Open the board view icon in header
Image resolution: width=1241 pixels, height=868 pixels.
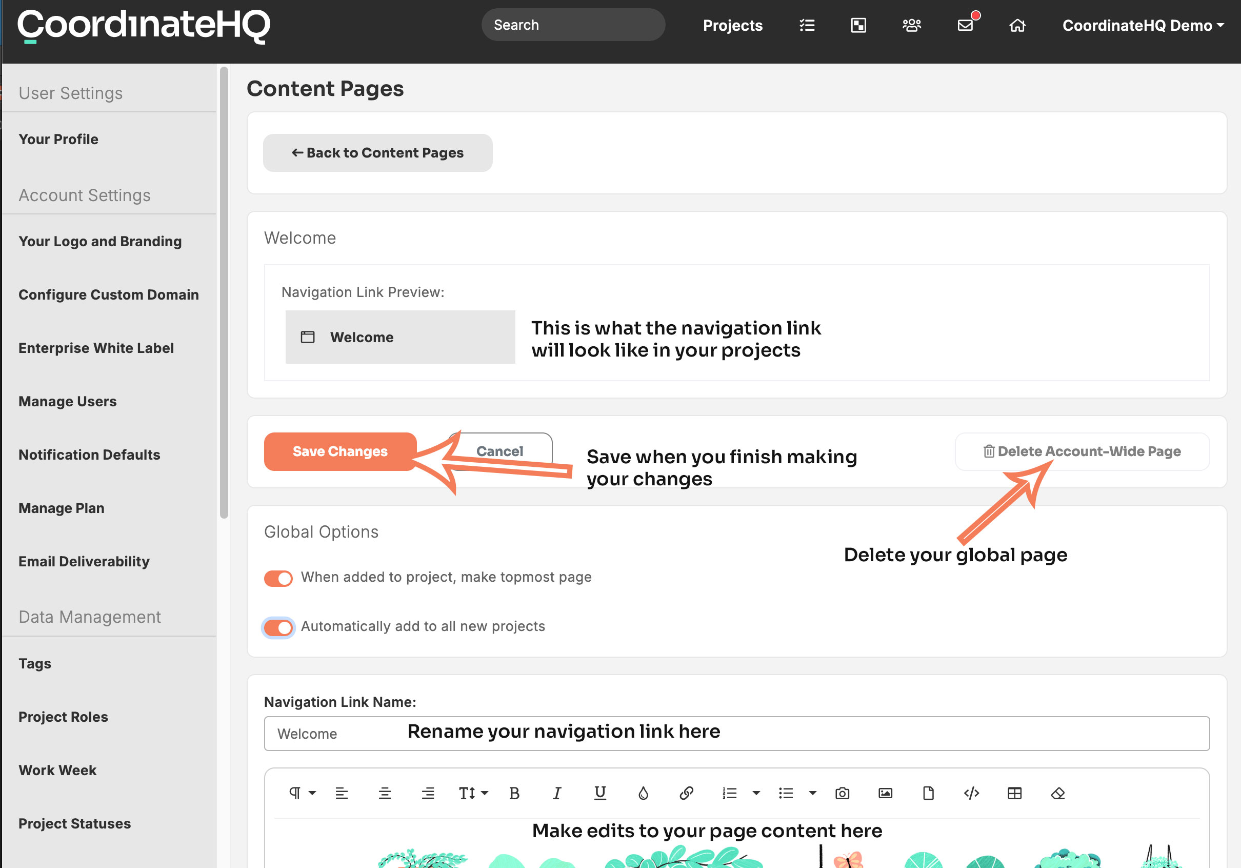[858, 26]
